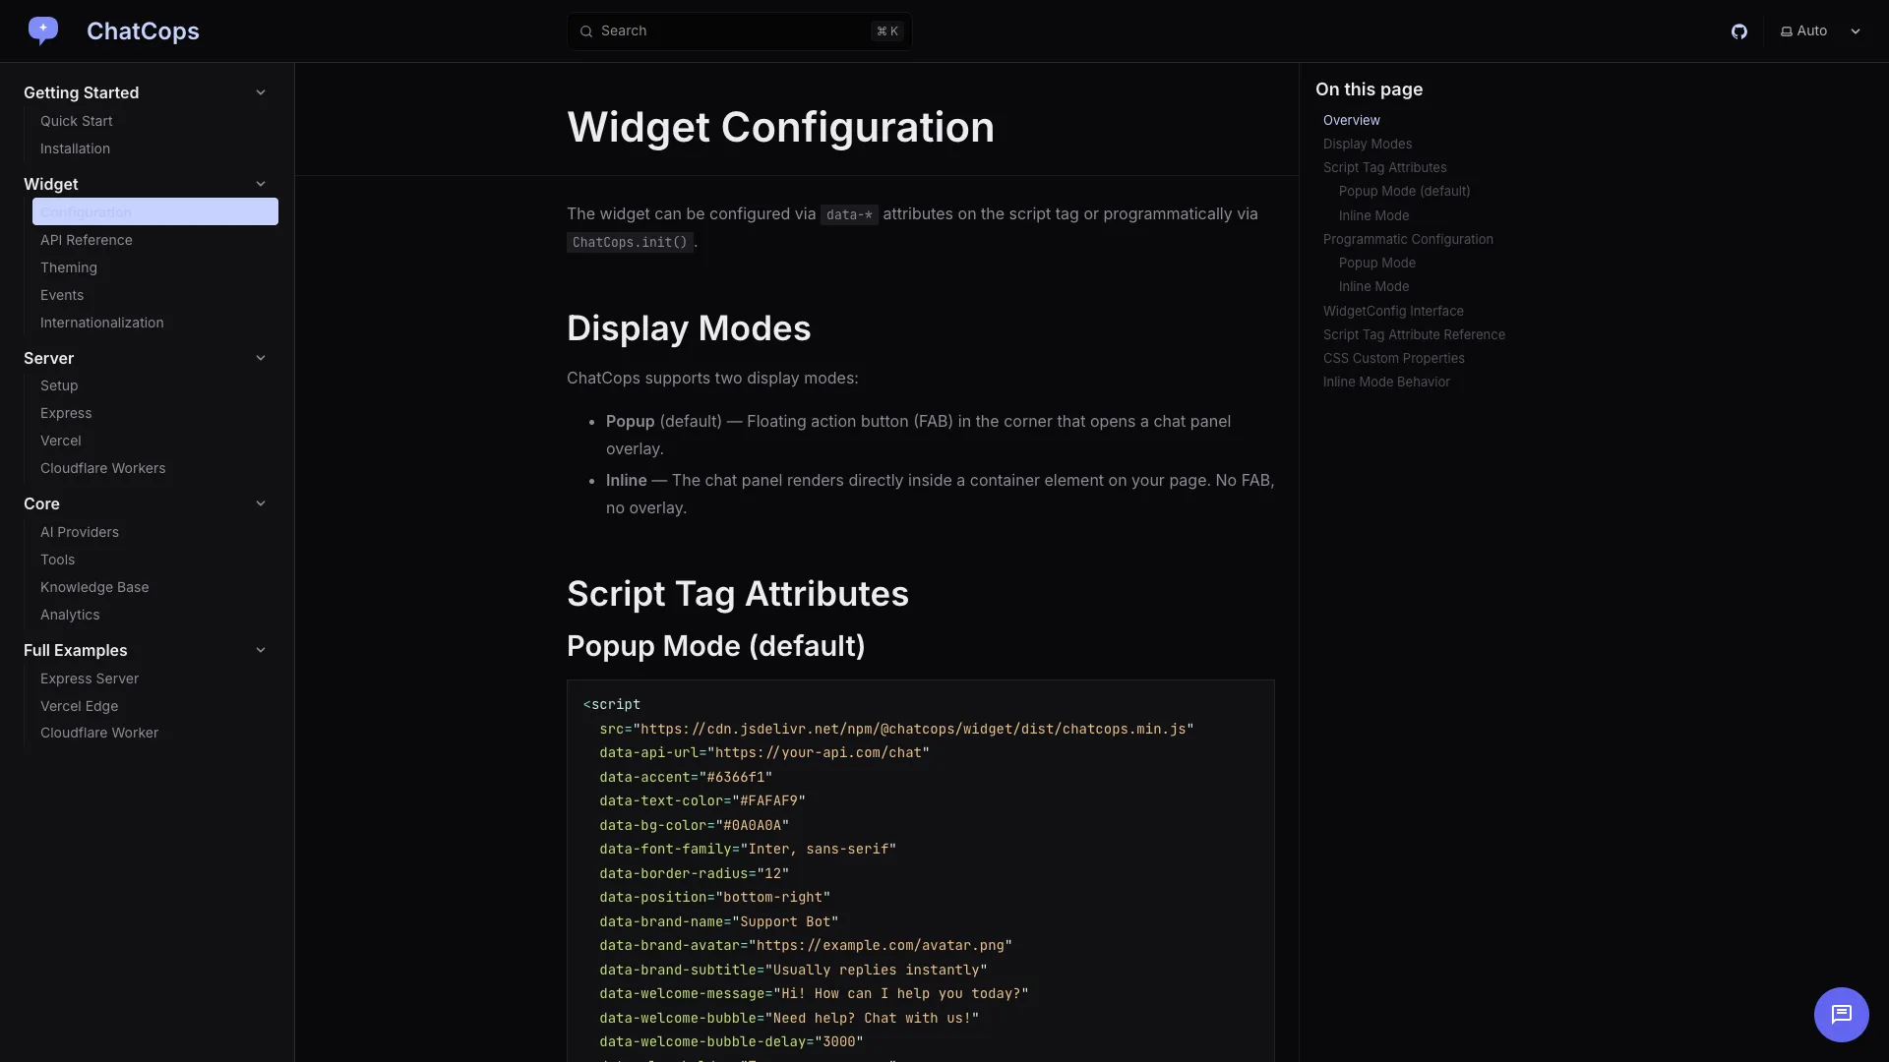Open Cloudflare Worker example
The width and height of the screenshot is (1889, 1062).
point(99,733)
